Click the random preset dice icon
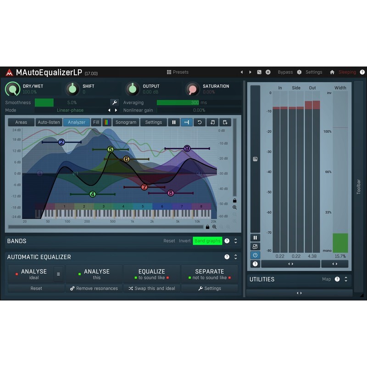Screen dimensions: 367x367 tap(259, 72)
